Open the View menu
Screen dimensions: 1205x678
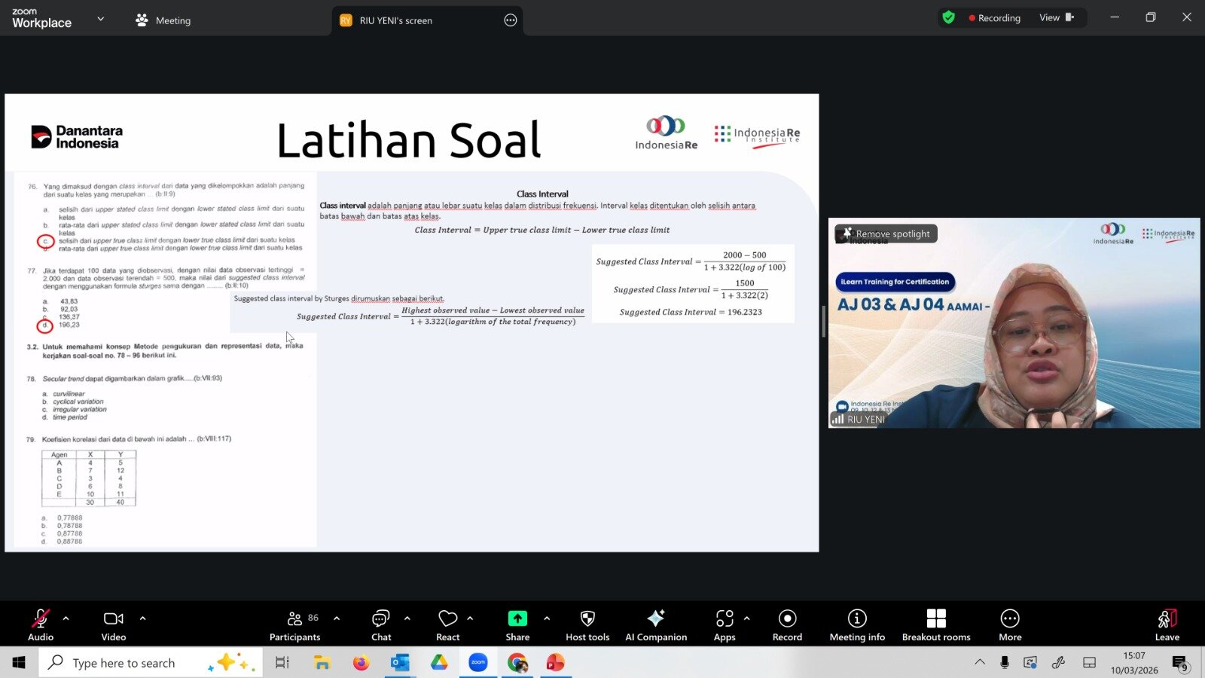click(1056, 18)
